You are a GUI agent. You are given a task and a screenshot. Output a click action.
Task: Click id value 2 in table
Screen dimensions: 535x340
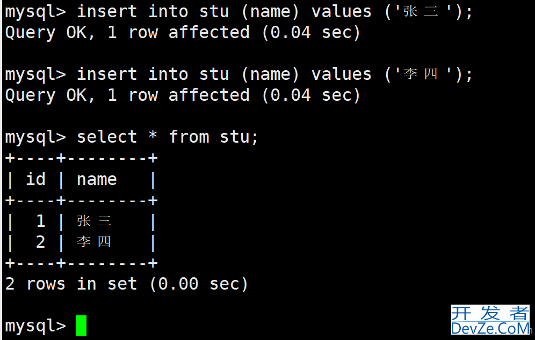[41, 242]
